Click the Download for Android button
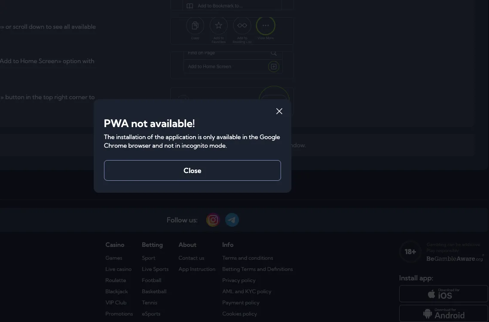The height and width of the screenshot is (322, 489). [x=443, y=313]
